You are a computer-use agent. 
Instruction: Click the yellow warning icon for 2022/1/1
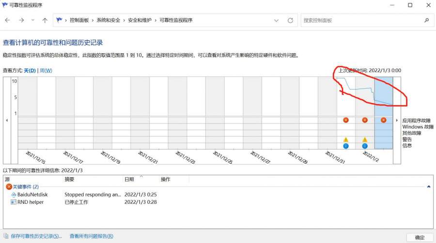[346, 139]
